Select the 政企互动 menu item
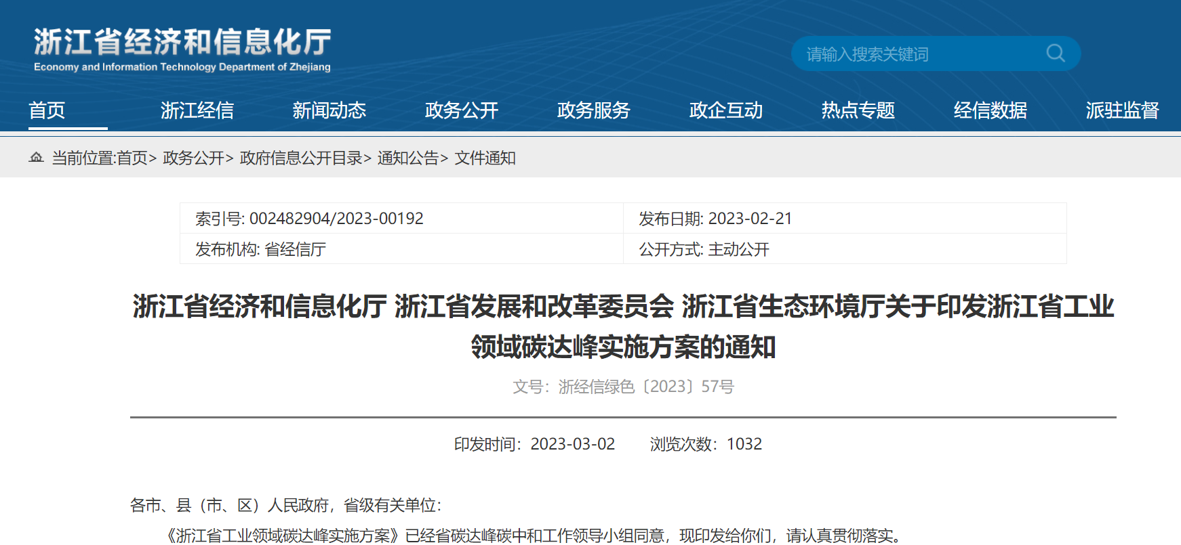The height and width of the screenshot is (545, 1181). [x=725, y=110]
